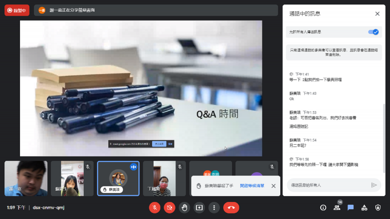Show the participants list with badge 14
The image size is (390, 219).
click(x=337, y=208)
